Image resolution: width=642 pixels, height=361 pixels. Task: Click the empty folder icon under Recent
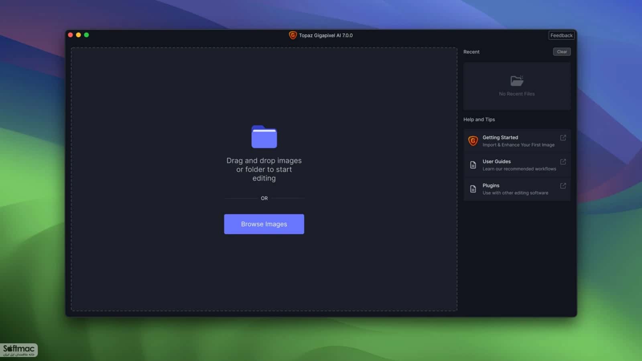tap(517, 81)
